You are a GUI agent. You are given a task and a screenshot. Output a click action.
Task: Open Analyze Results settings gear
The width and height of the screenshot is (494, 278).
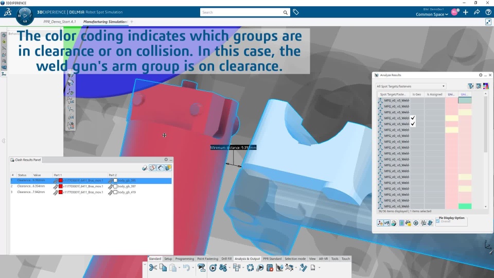pos(481,75)
